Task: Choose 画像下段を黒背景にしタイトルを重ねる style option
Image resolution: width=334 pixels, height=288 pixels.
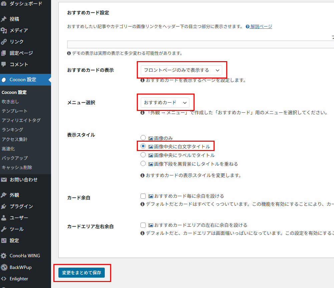Action: pos(143,164)
